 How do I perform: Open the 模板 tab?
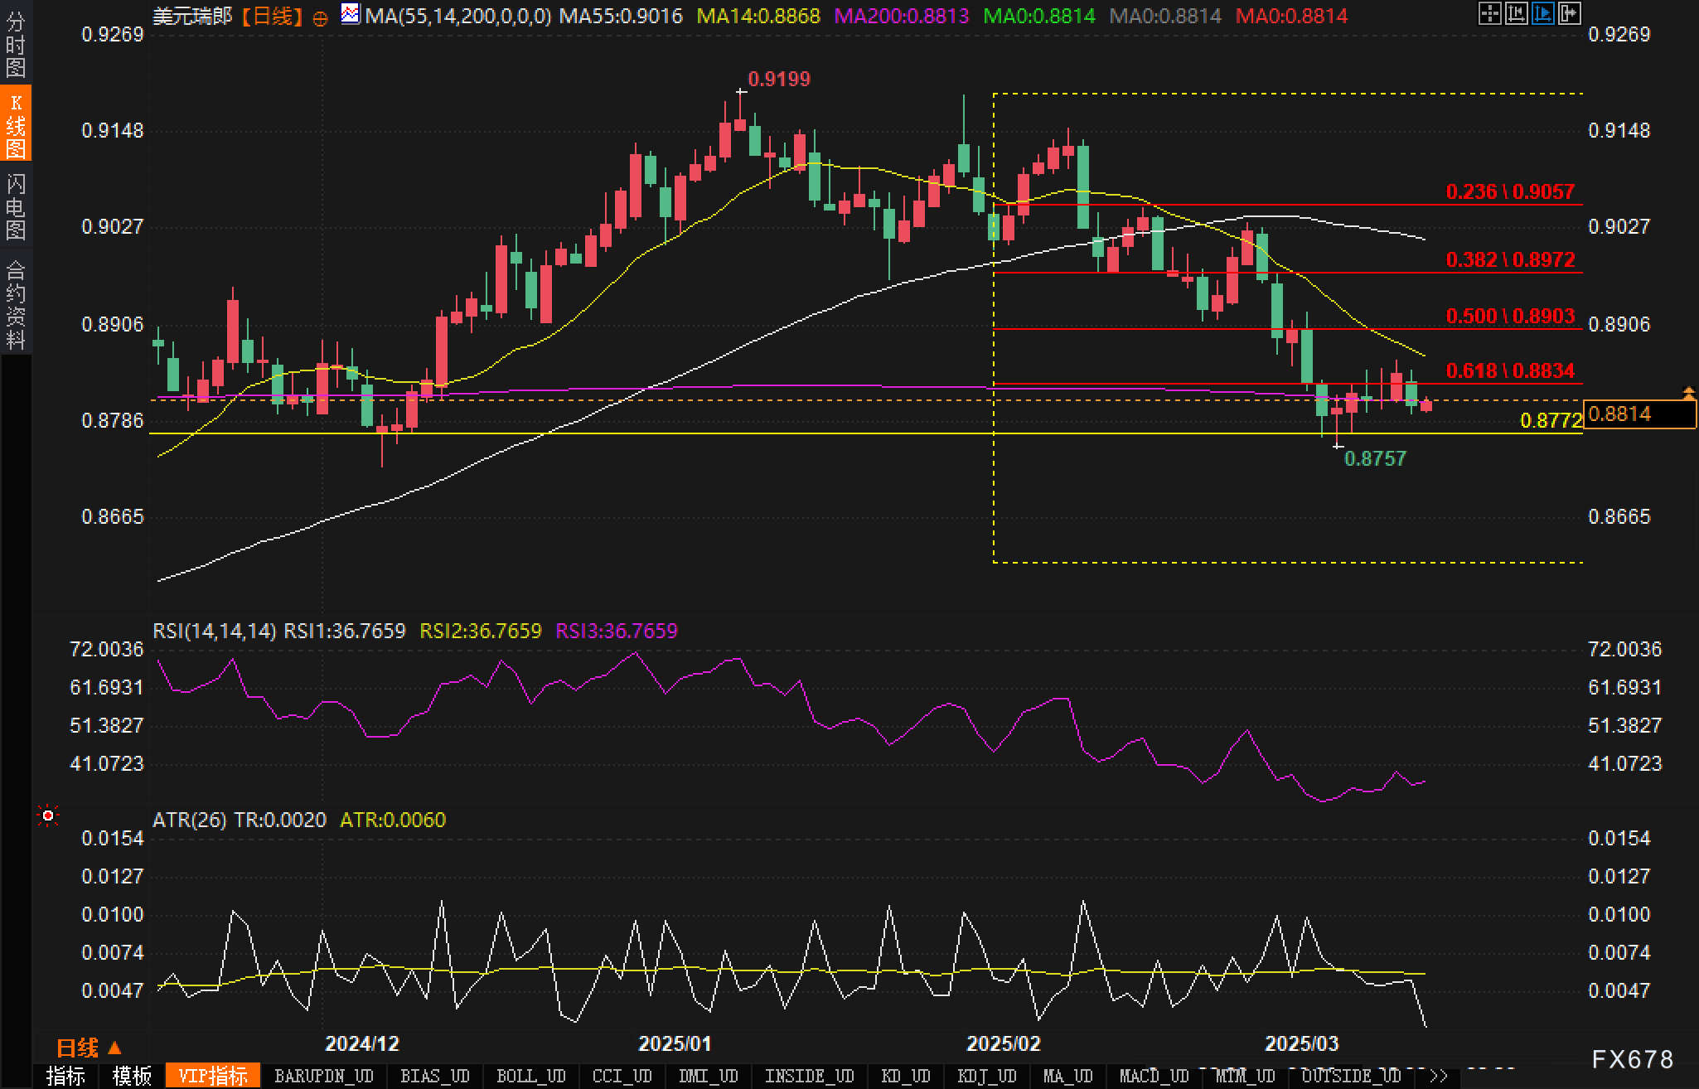133,1076
